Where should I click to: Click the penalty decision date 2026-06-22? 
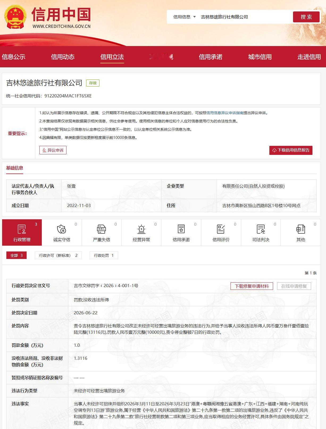pyautogui.click(x=86, y=313)
